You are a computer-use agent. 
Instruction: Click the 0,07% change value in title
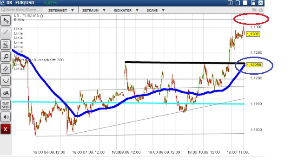(50, 3)
